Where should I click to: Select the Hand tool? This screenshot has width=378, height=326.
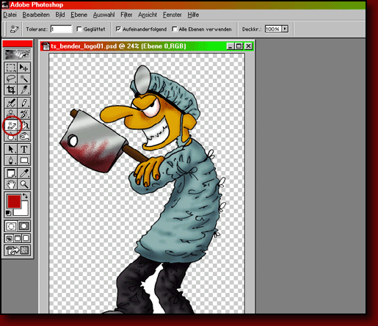point(11,184)
